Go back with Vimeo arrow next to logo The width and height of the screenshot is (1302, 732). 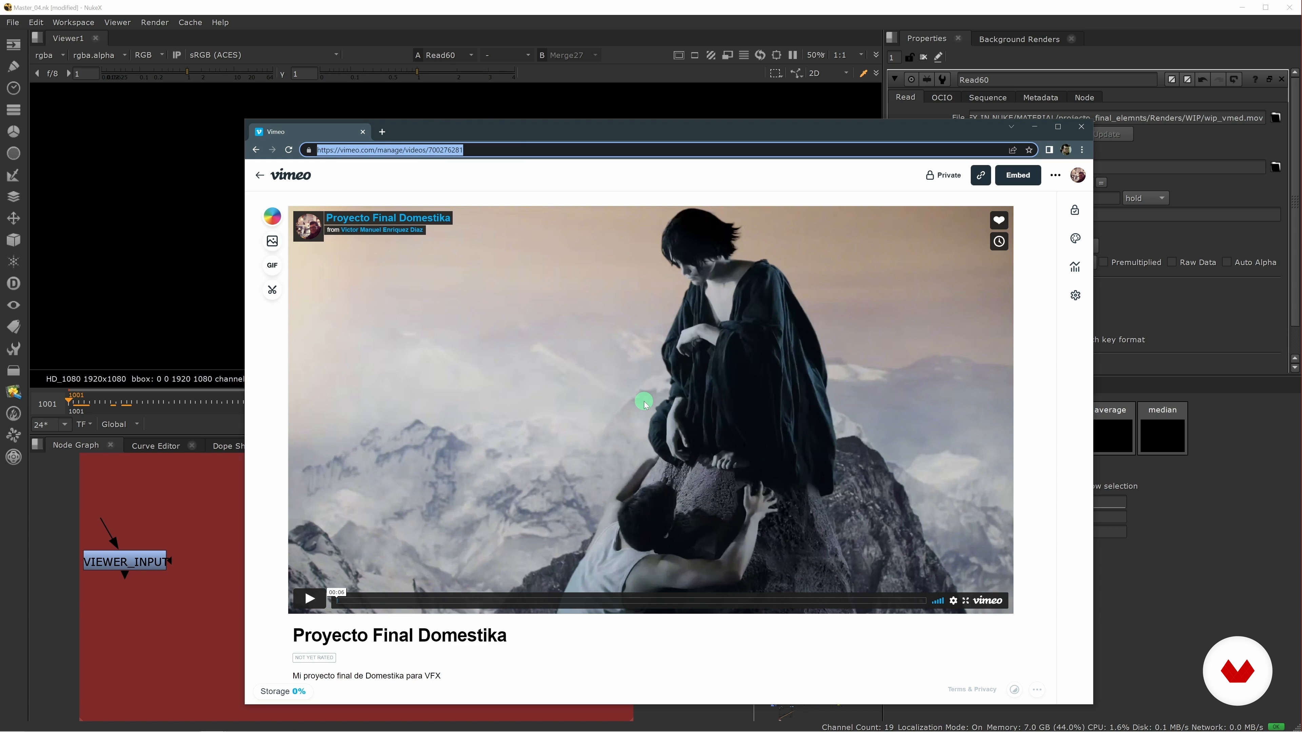[259, 175]
